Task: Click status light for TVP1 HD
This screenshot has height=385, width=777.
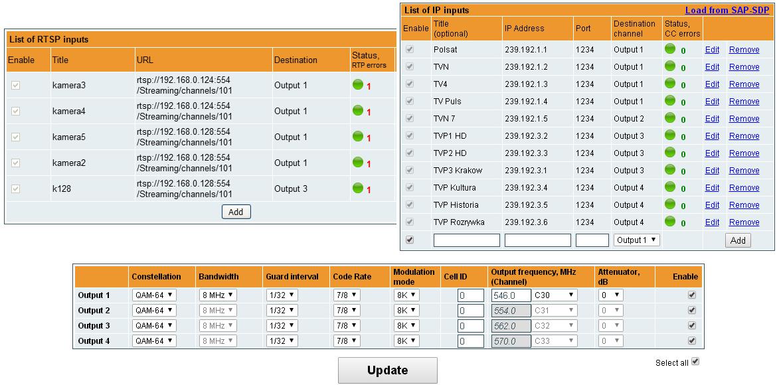Action: tap(670, 135)
